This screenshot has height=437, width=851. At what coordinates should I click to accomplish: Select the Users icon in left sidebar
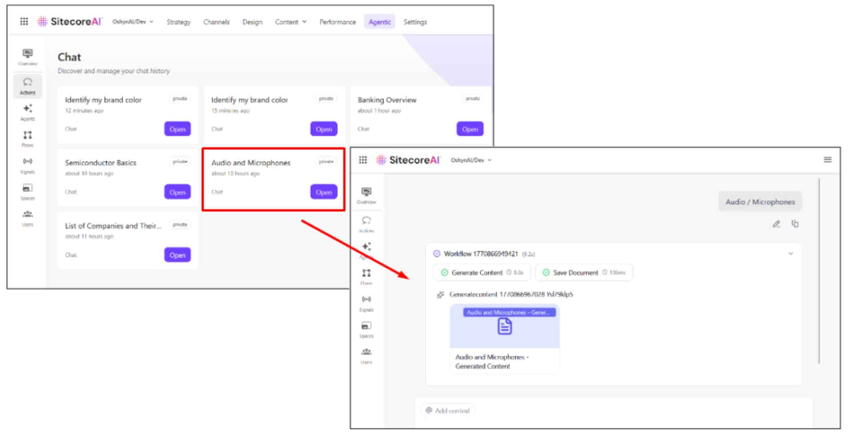[x=27, y=218]
